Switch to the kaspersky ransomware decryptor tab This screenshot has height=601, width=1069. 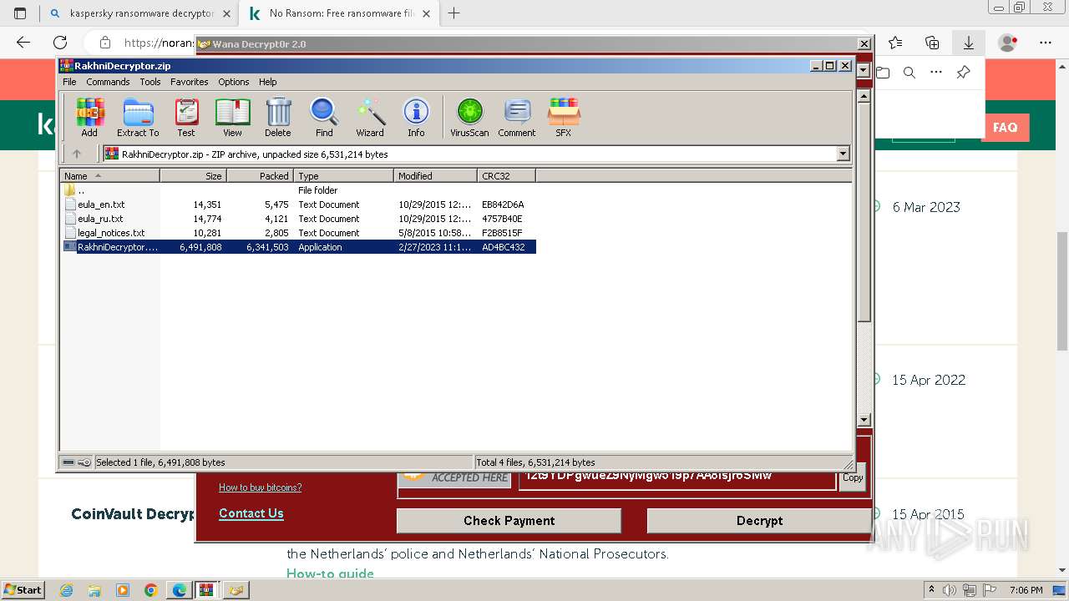click(141, 13)
